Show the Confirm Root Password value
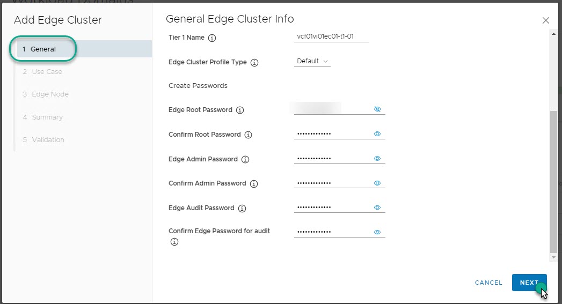 tap(377, 134)
